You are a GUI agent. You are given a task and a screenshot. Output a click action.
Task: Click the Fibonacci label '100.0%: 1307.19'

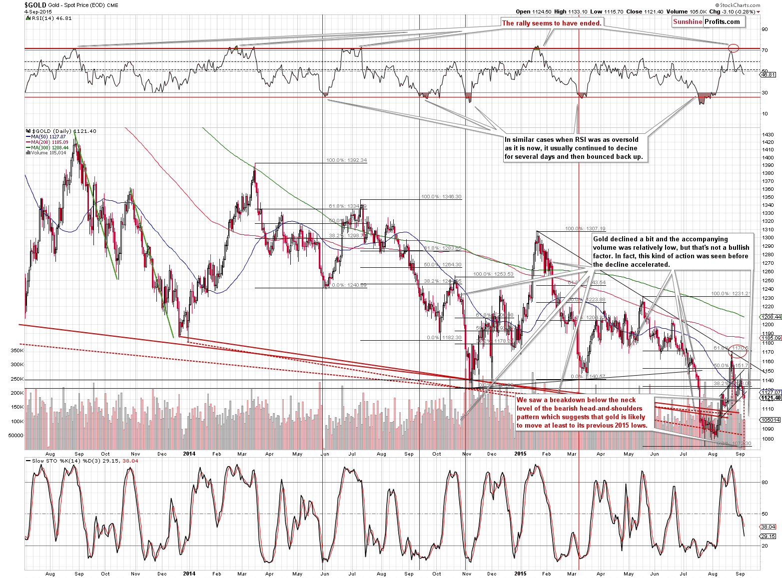(585, 229)
